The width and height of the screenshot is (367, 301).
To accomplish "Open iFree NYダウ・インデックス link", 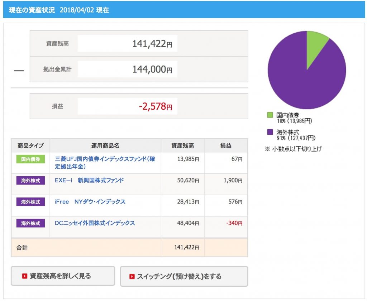I will click(x=90, y=201).
